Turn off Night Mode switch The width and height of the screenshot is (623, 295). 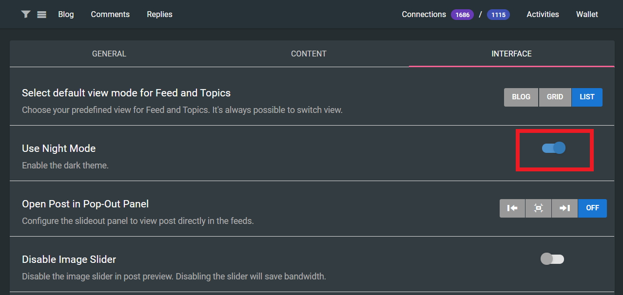coord(554,148)
